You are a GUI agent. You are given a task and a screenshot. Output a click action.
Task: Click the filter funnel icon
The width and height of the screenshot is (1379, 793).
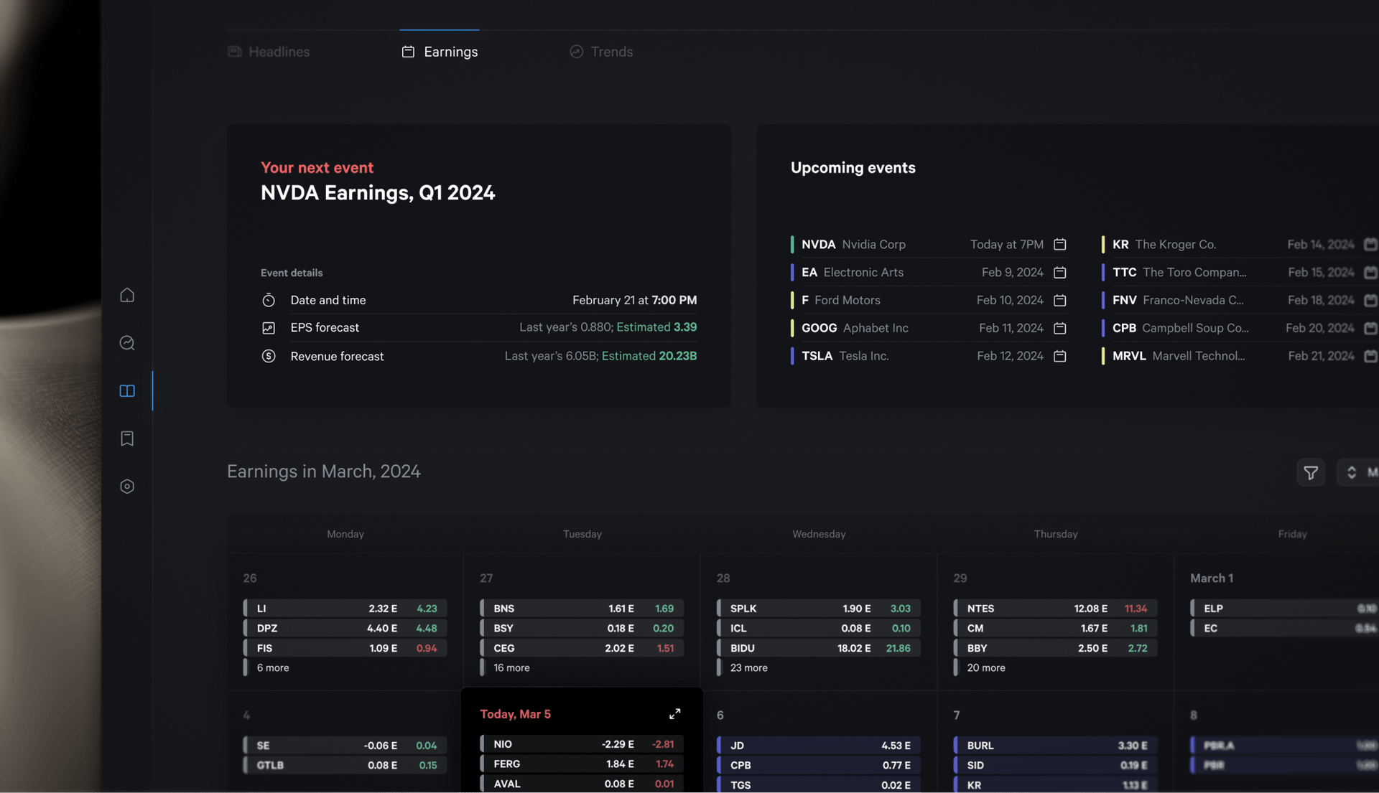[1310, 473]
